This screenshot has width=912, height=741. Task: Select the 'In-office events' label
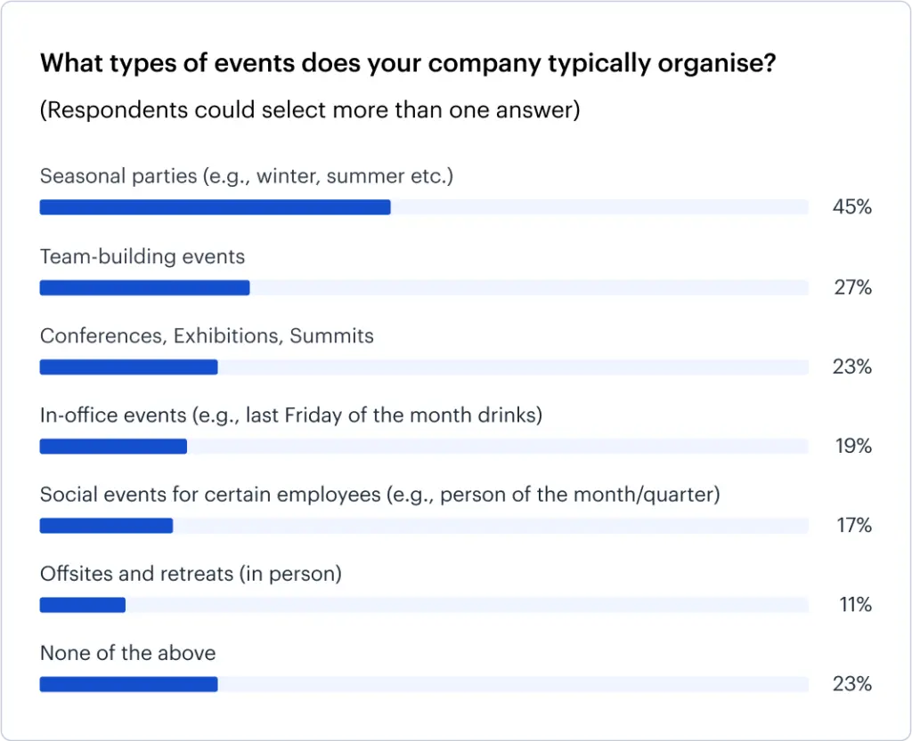click(291, 415)
